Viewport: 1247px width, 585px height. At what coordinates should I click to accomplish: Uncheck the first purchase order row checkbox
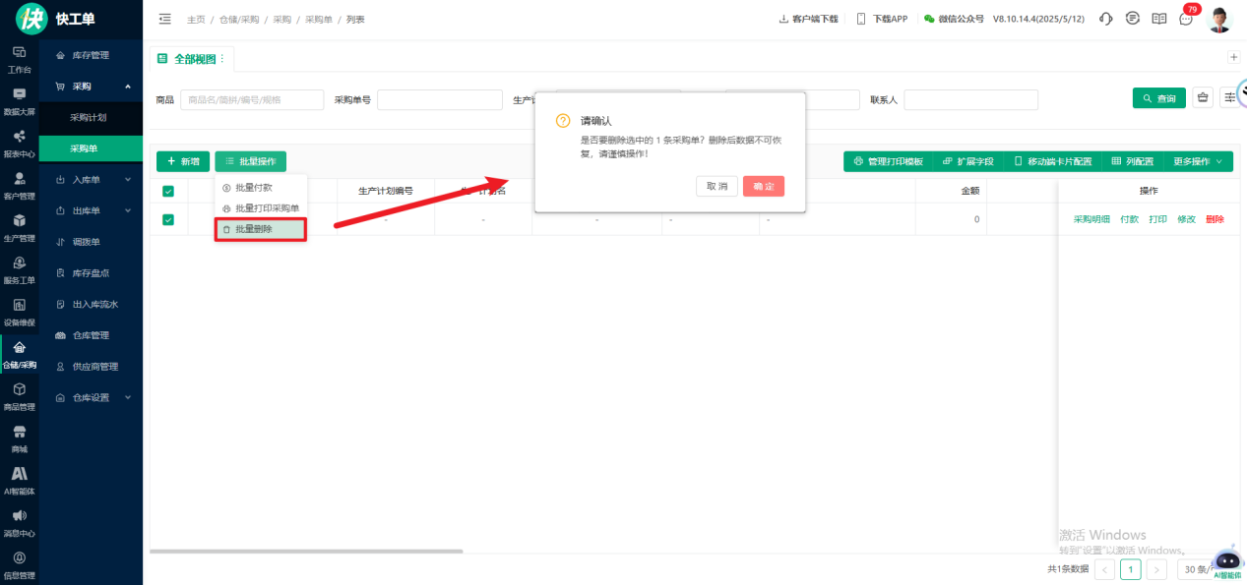(167, 219)
